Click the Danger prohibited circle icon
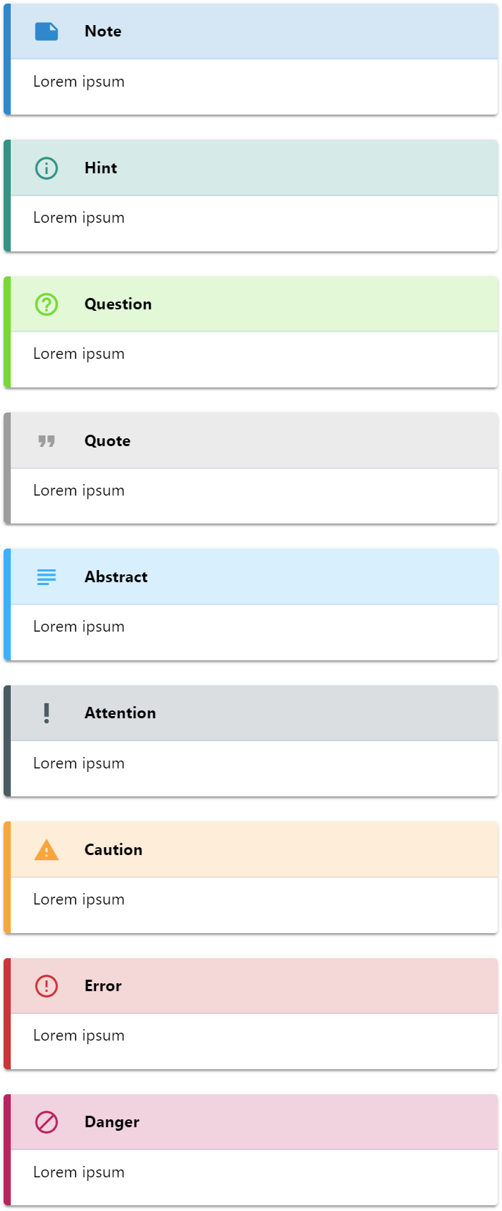Image resolution: width=502 pixels, height=1211 pixels. point(47,1122)
